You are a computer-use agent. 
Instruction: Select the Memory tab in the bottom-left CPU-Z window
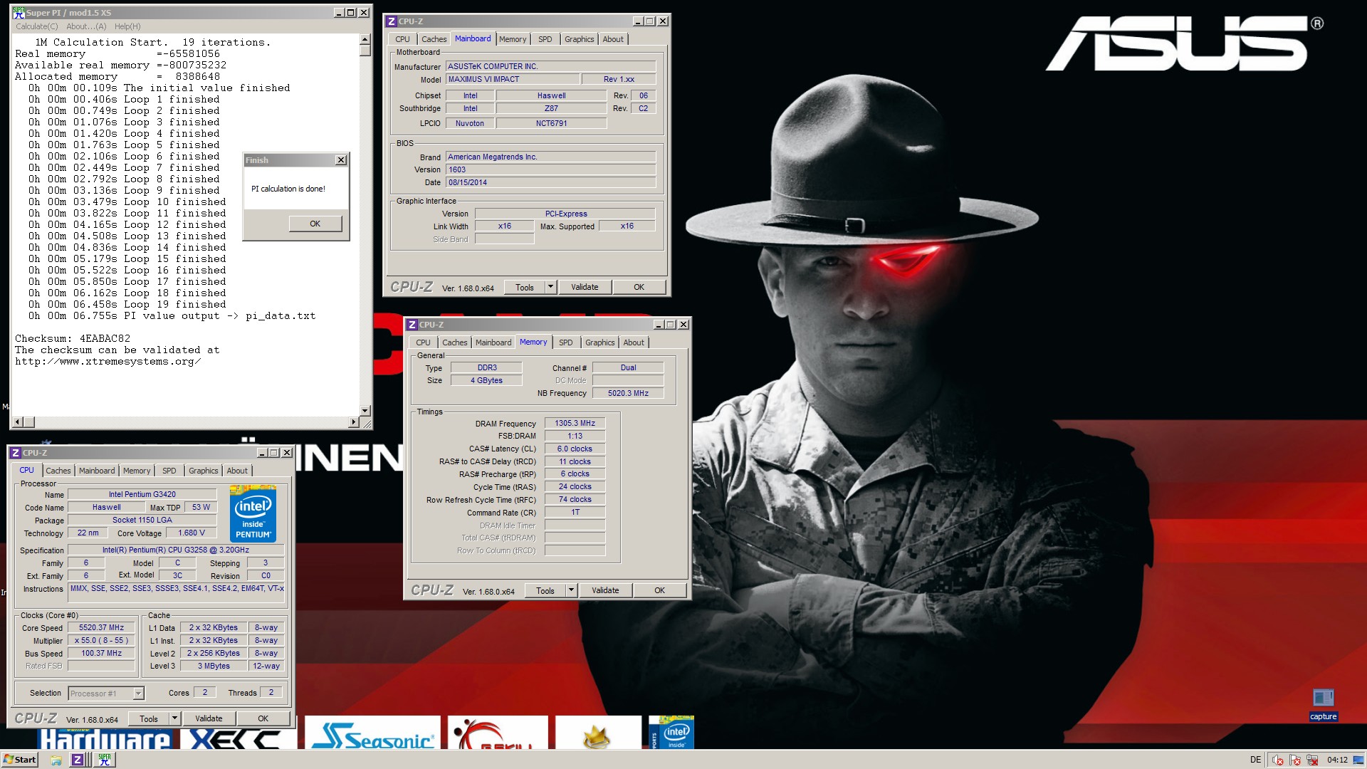click(x=137, y=471)
